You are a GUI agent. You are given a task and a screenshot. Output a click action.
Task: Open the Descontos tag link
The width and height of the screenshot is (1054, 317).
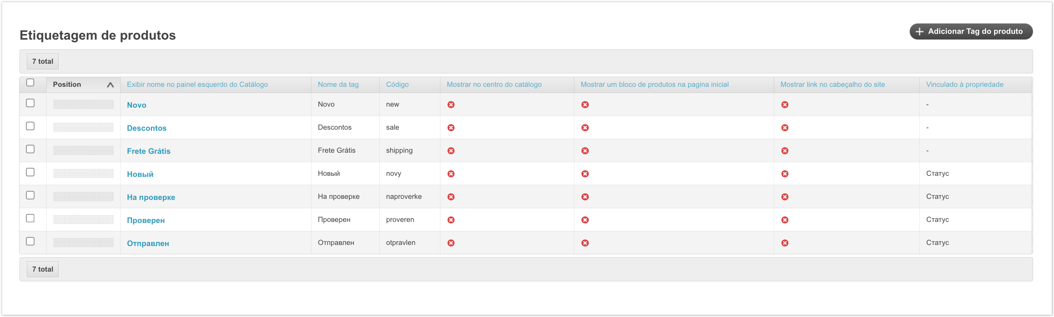point(147,128)
